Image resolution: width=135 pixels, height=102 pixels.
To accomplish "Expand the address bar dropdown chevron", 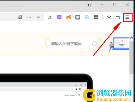I will [39, 17].
